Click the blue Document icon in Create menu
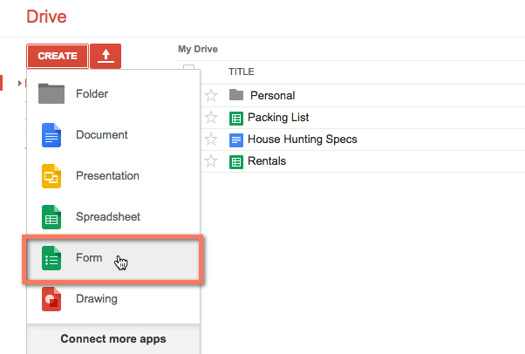Screen dimensions: 525x354 [52, 135]
